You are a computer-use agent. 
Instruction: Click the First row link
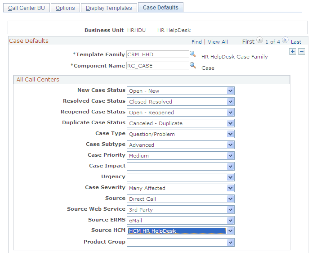click(x=248, y=41)
